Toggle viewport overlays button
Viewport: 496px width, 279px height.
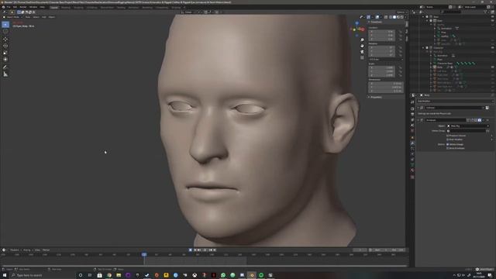377,17
